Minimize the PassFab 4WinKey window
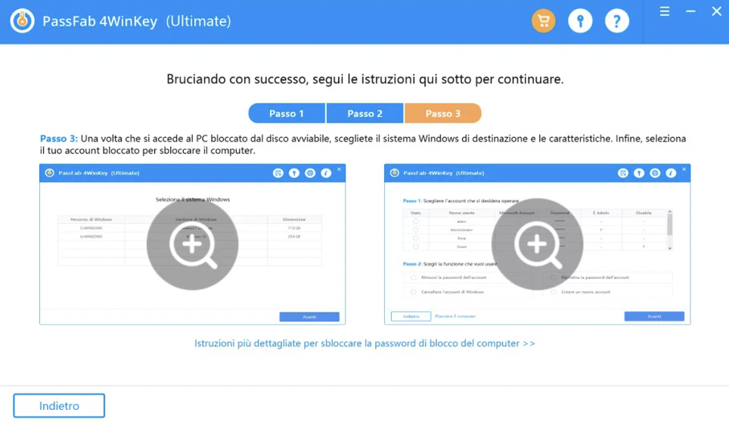Viewport: 729px width, 425px height. pyautogui.click(x=690, y=11)
